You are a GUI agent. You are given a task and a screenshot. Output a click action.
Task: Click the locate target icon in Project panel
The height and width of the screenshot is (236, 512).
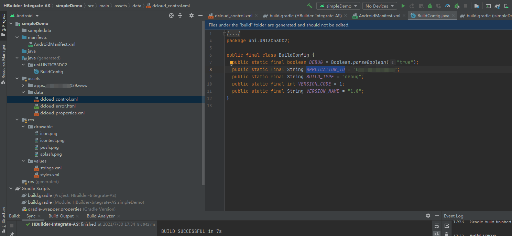[171, 15]
